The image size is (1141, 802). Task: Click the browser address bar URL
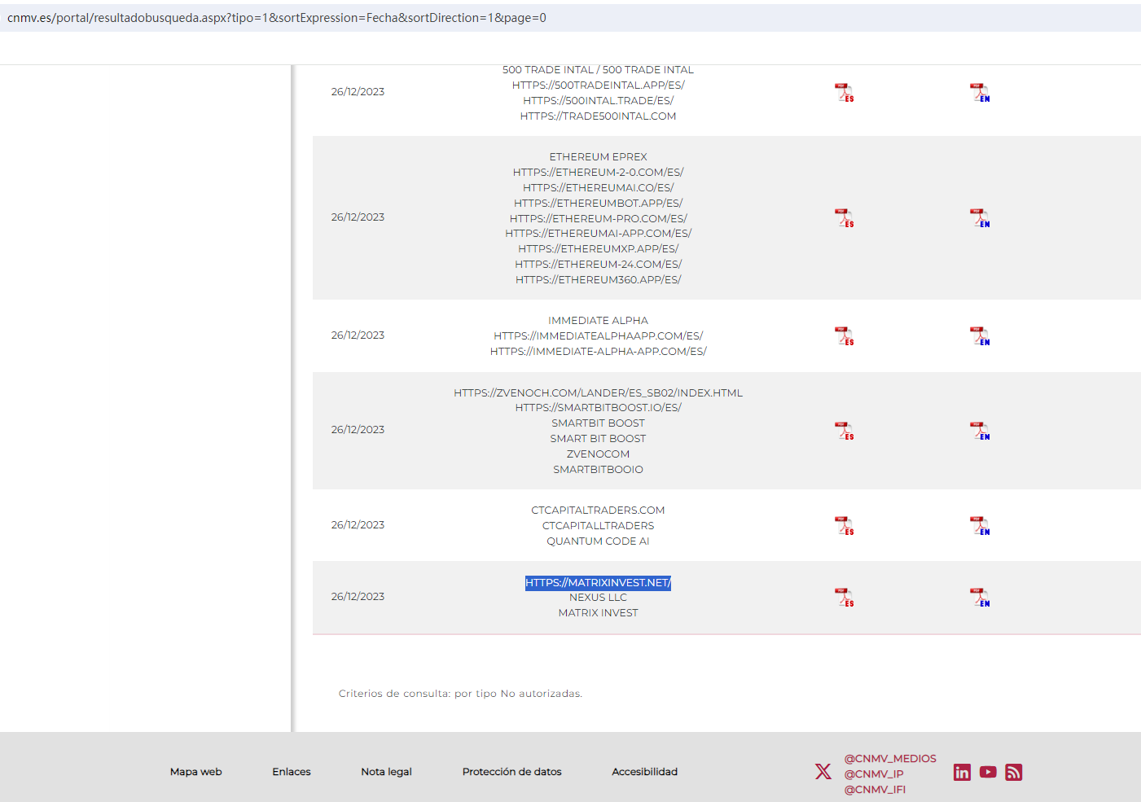pyautogui.click(x=277, y=18)
